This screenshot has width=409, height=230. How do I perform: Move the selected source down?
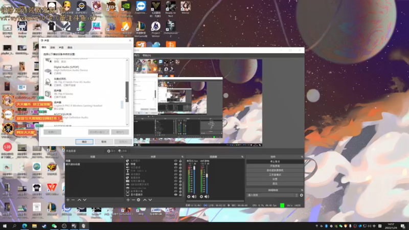(150, 200)
